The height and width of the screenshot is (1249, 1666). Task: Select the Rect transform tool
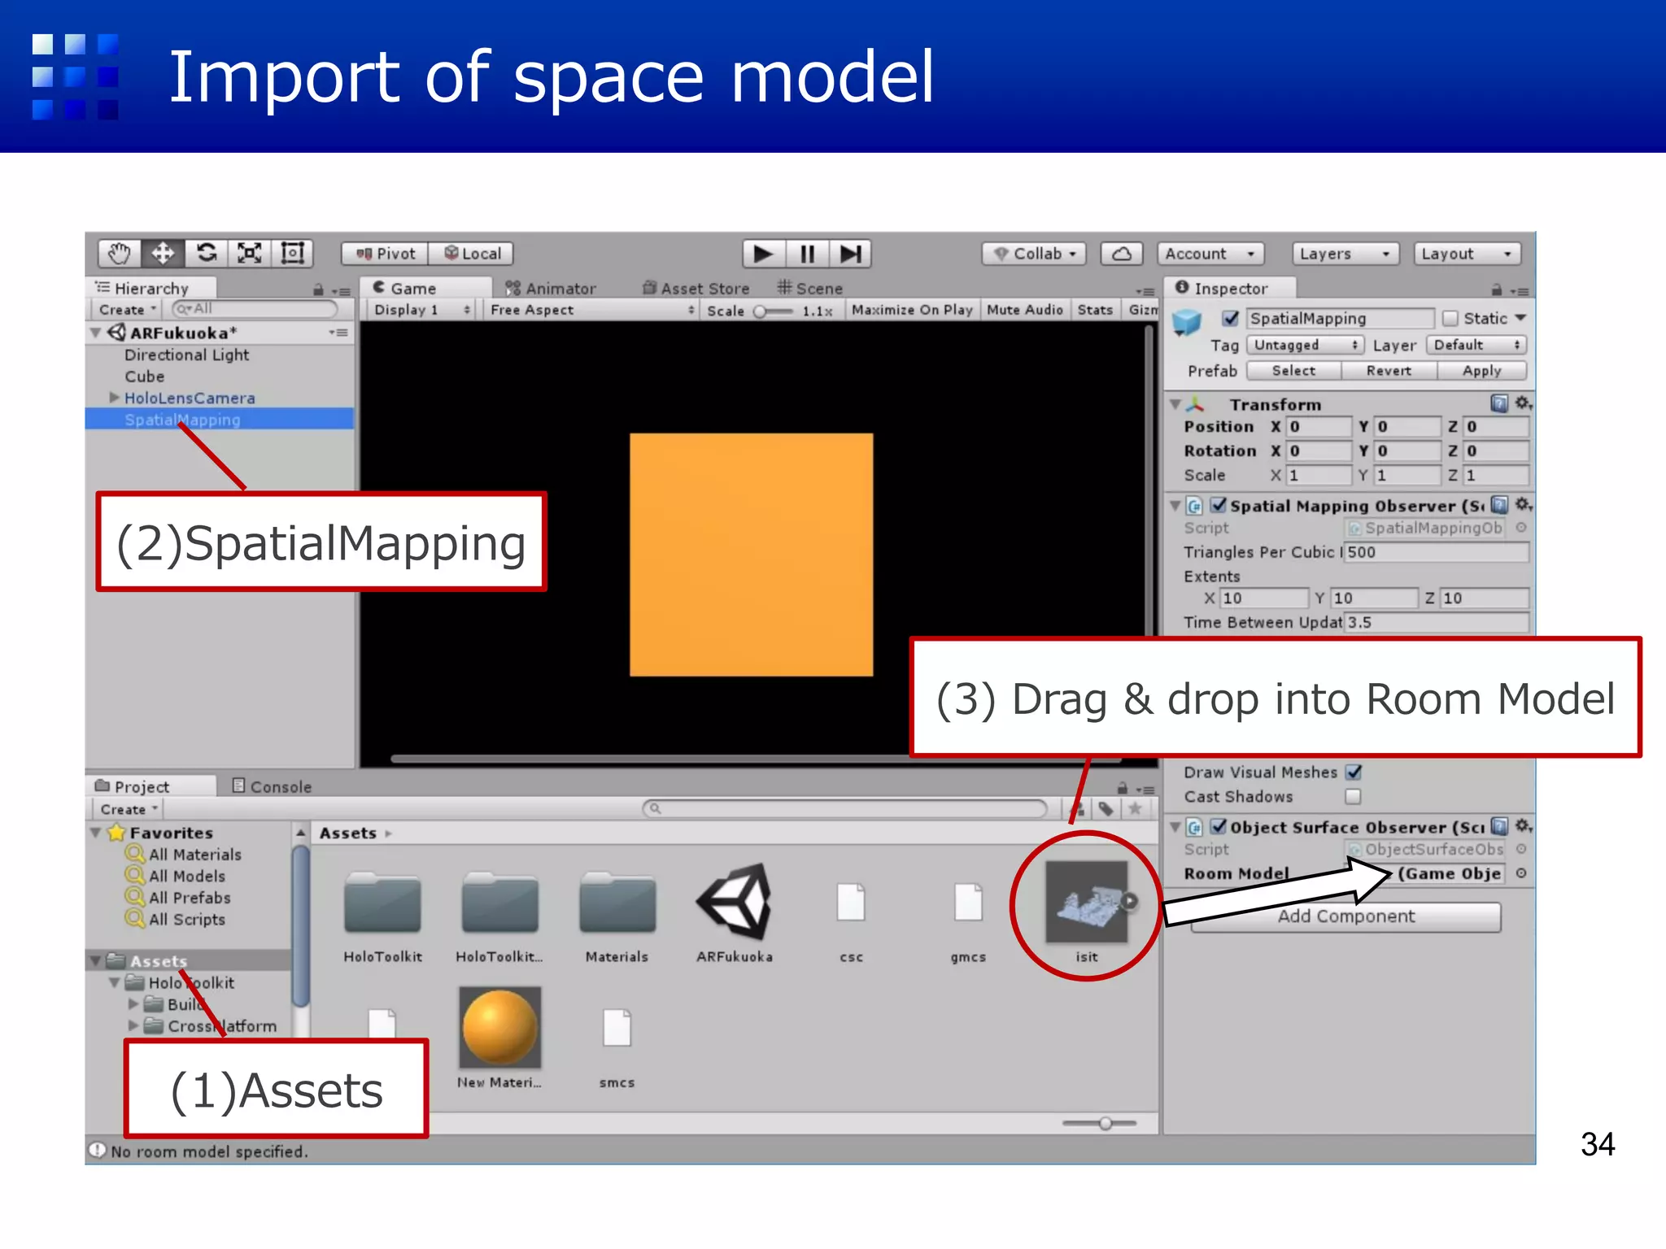coord(293,254)
